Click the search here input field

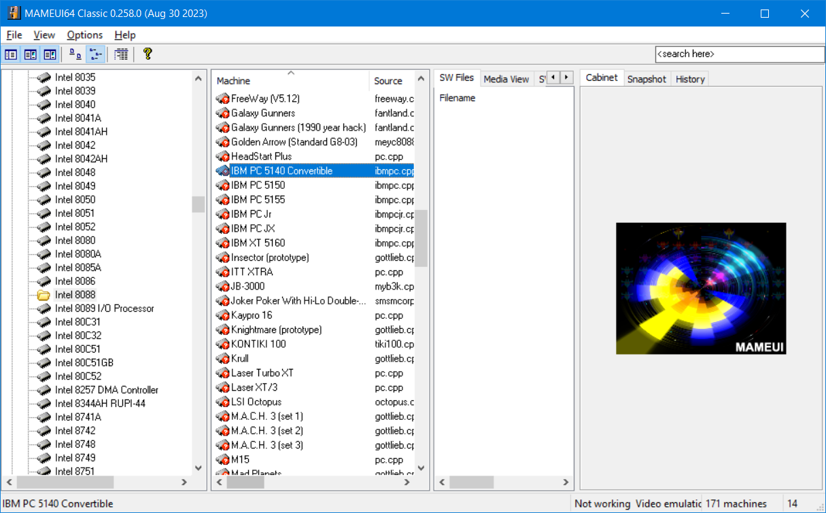coord(740,54)
